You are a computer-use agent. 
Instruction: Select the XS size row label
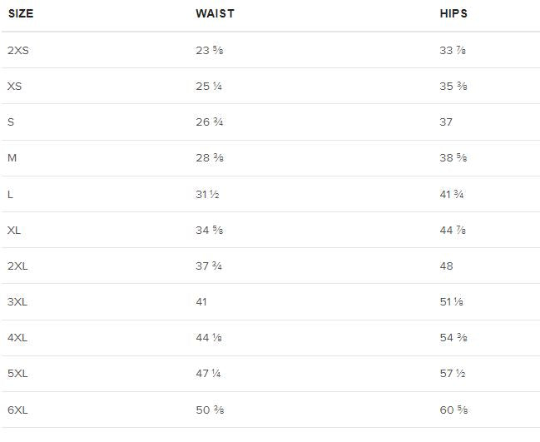click(14, 86)
